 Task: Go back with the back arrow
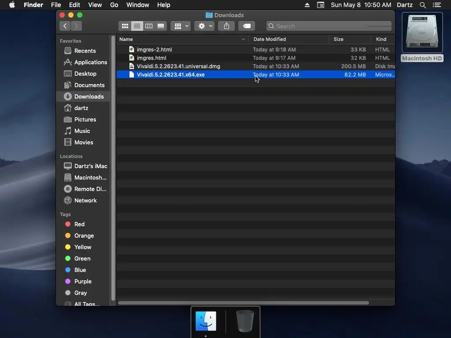click(65, 26)
